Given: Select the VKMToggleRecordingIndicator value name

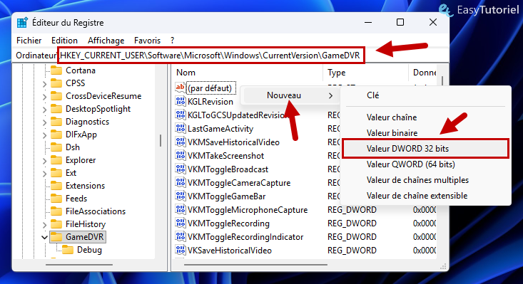Looking at the screenshot, I should pos(245,237).
